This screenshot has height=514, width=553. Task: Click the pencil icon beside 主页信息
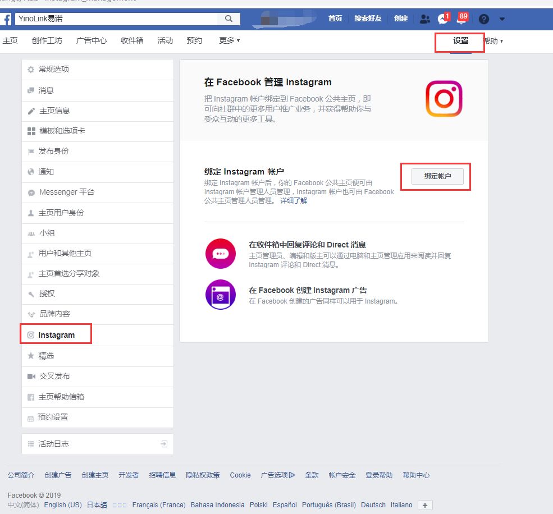coord(31,111)
